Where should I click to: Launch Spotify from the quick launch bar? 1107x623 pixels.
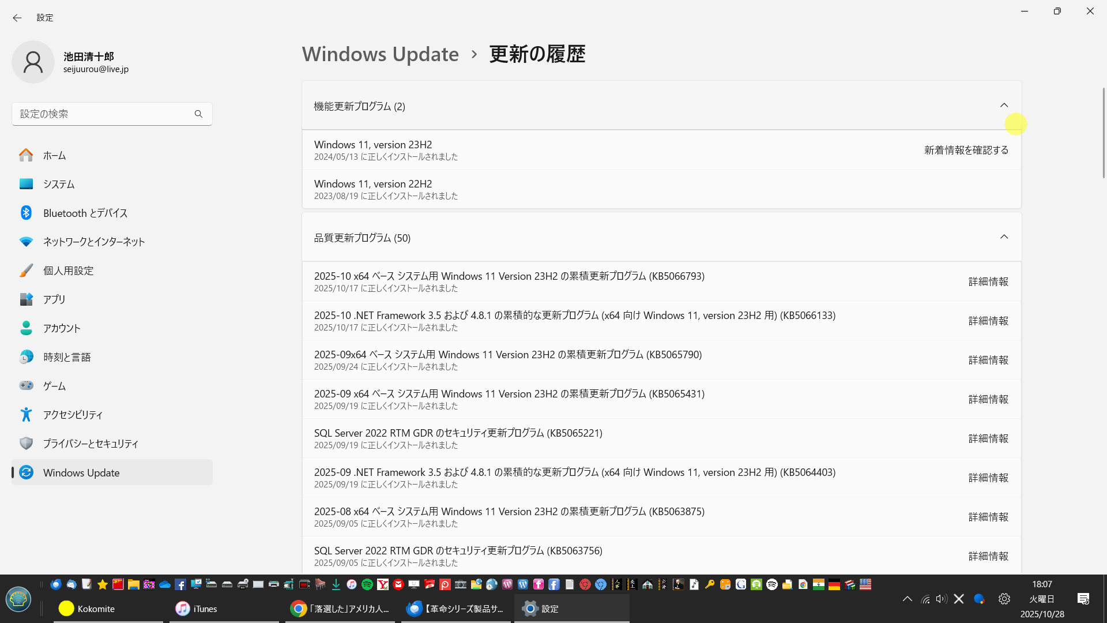pos(367,584)
